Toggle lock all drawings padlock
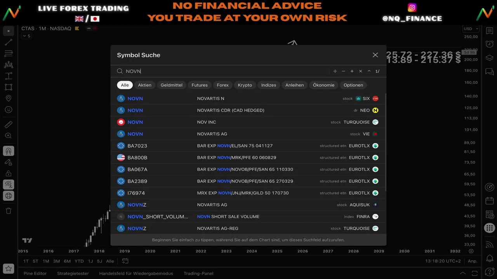 (9, 173)
